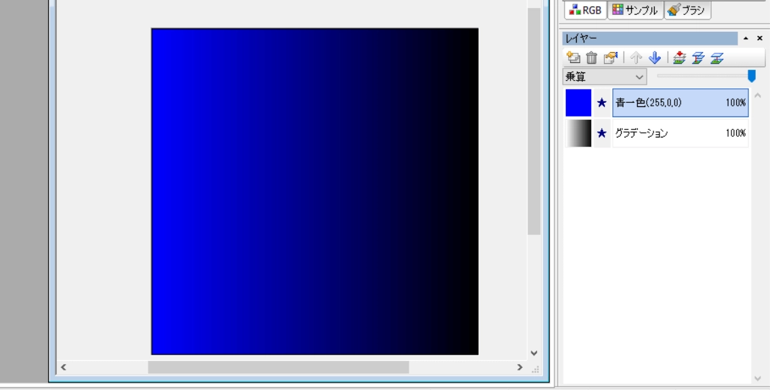Toggle star visibility of グラデーション layer
Image resolution: width=770 pixels, height=390 pixels.
(601, 134)
